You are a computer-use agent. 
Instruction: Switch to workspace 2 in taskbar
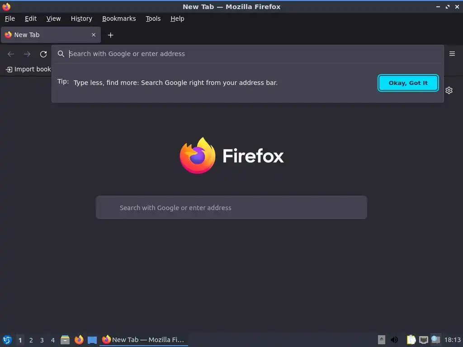point(31,340)
